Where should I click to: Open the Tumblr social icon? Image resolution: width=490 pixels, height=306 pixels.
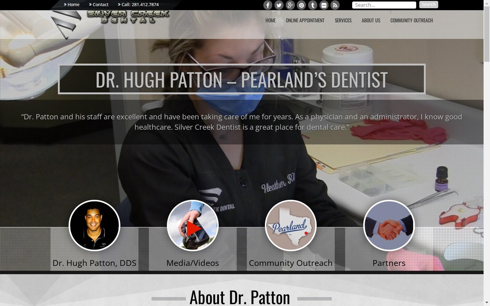[313, 5]
